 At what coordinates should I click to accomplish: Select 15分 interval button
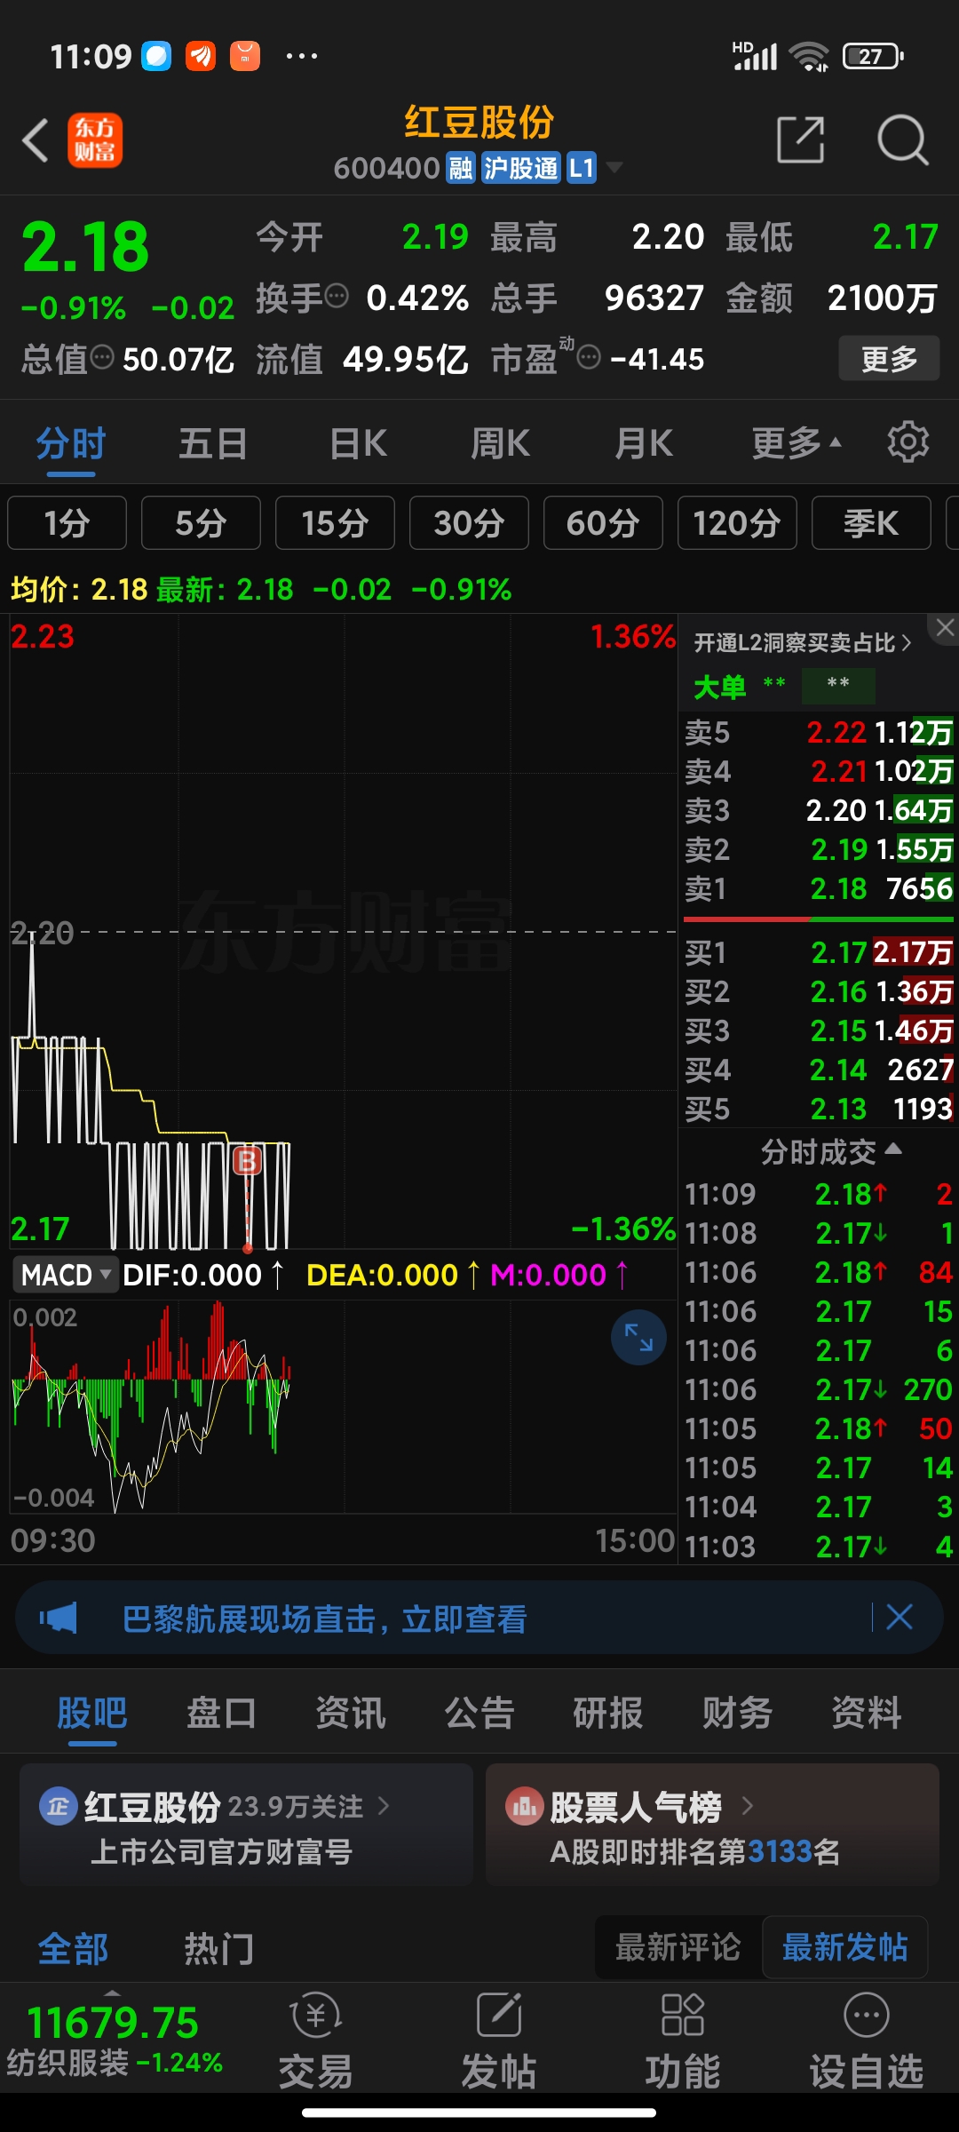click(x=335, y=523)
